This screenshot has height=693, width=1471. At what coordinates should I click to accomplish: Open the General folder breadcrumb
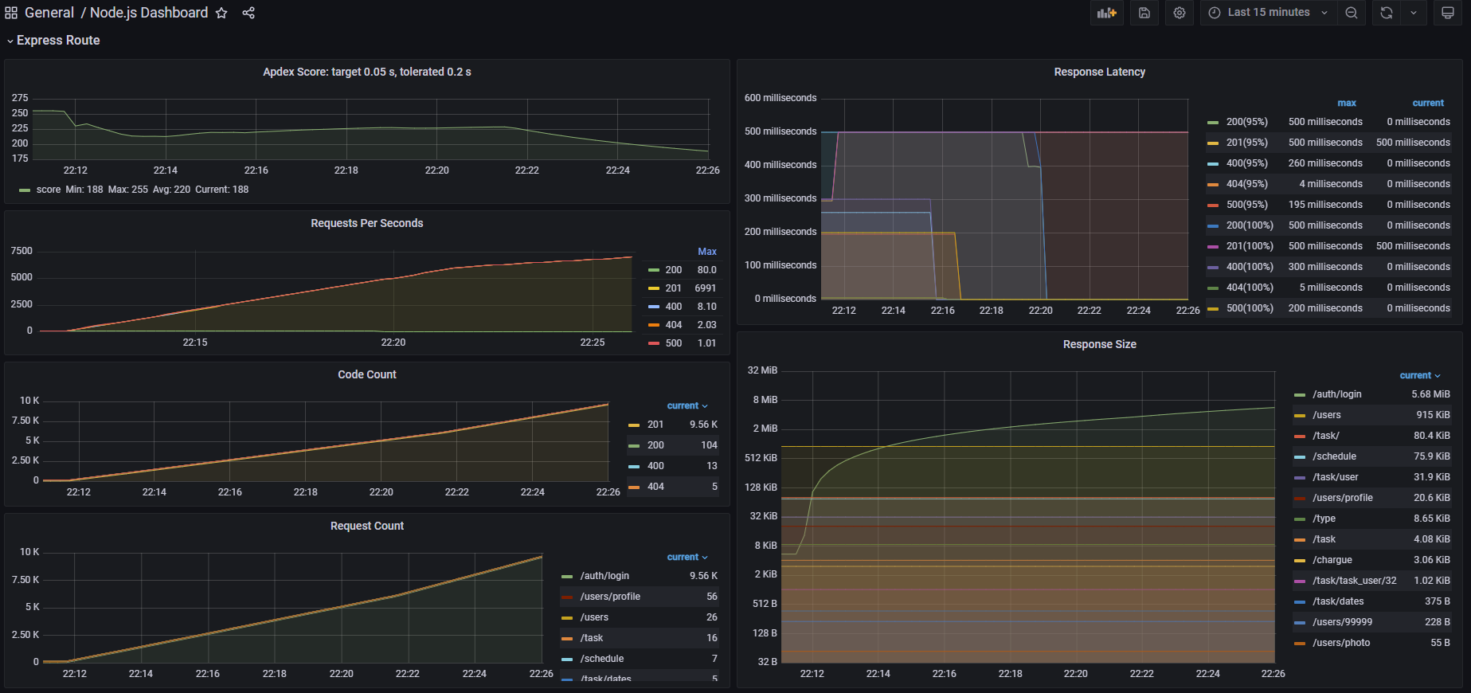pyautogui.click(x=49, y=13)
